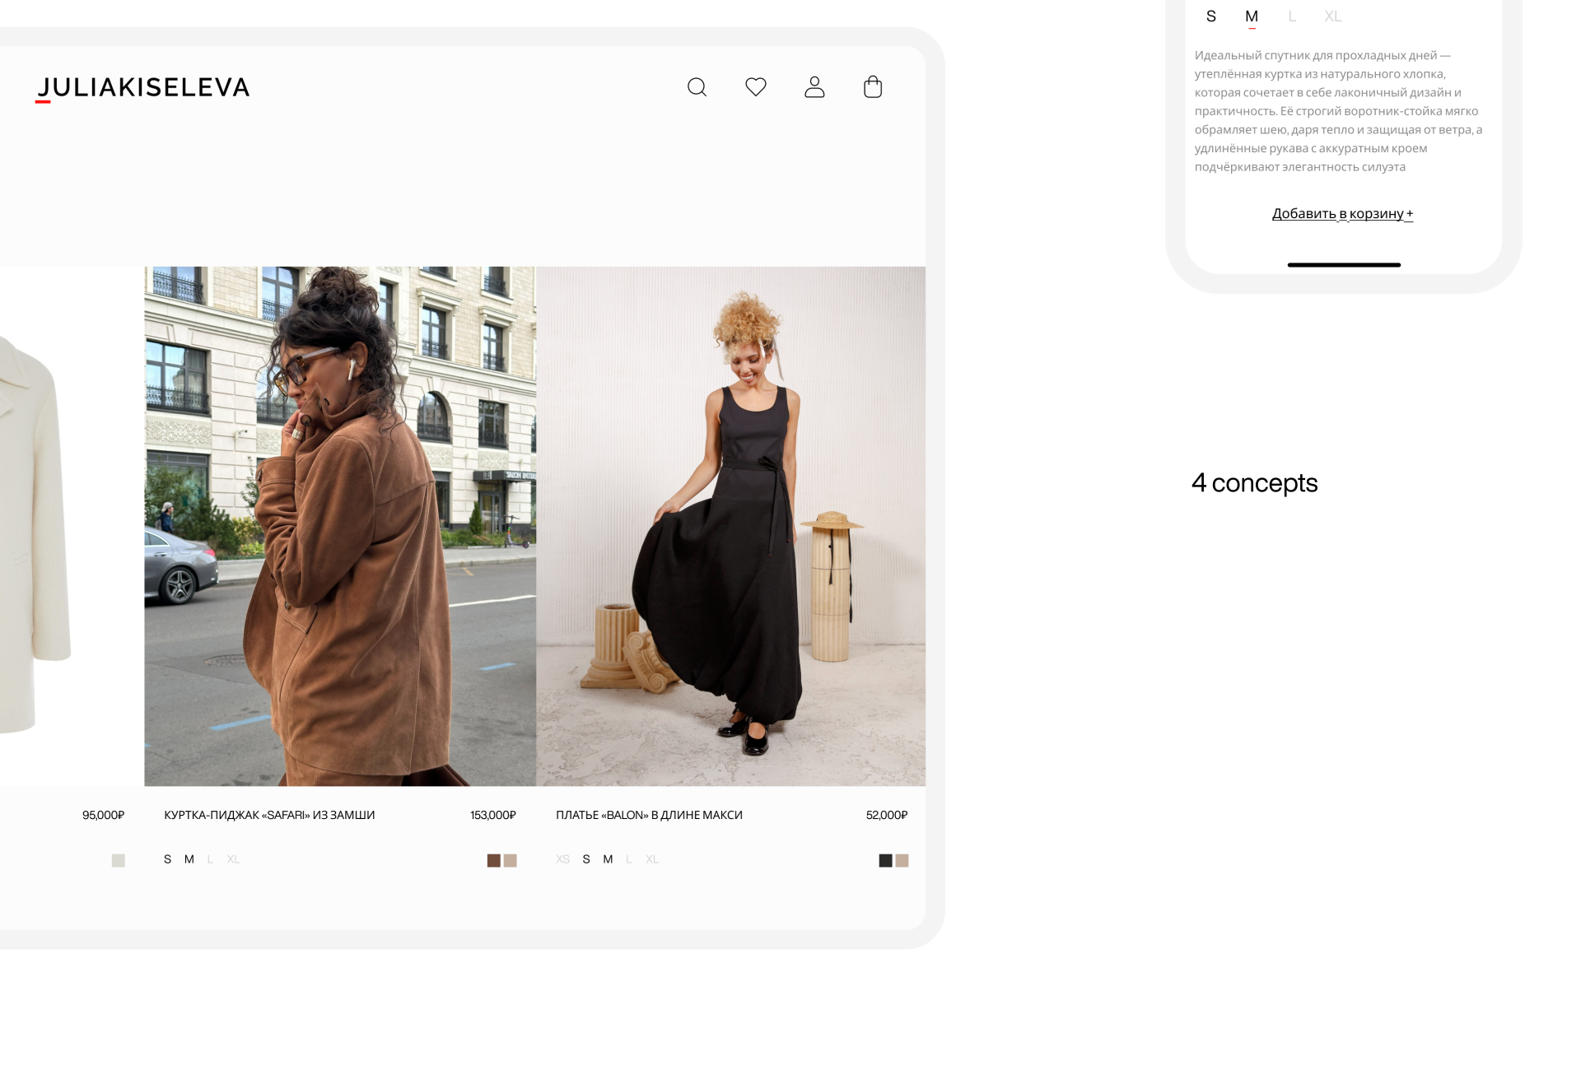Click the swipe indicator bar in the phone mockup
This screenshot has height=1075, width=1581.
(1343, 264)
